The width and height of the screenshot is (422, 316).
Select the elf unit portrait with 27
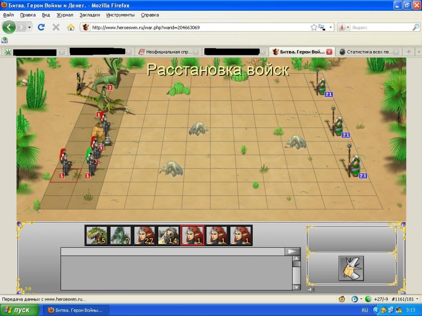click(x=144, y=235)
